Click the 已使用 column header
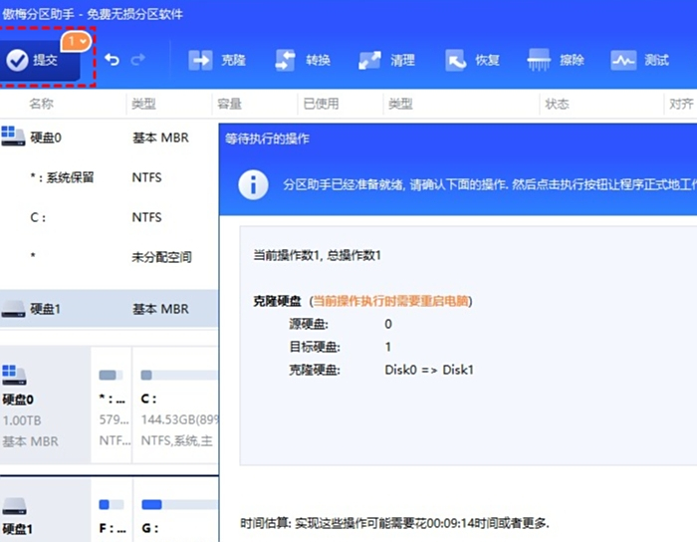The image size is (697, 542). click(321, 104)
